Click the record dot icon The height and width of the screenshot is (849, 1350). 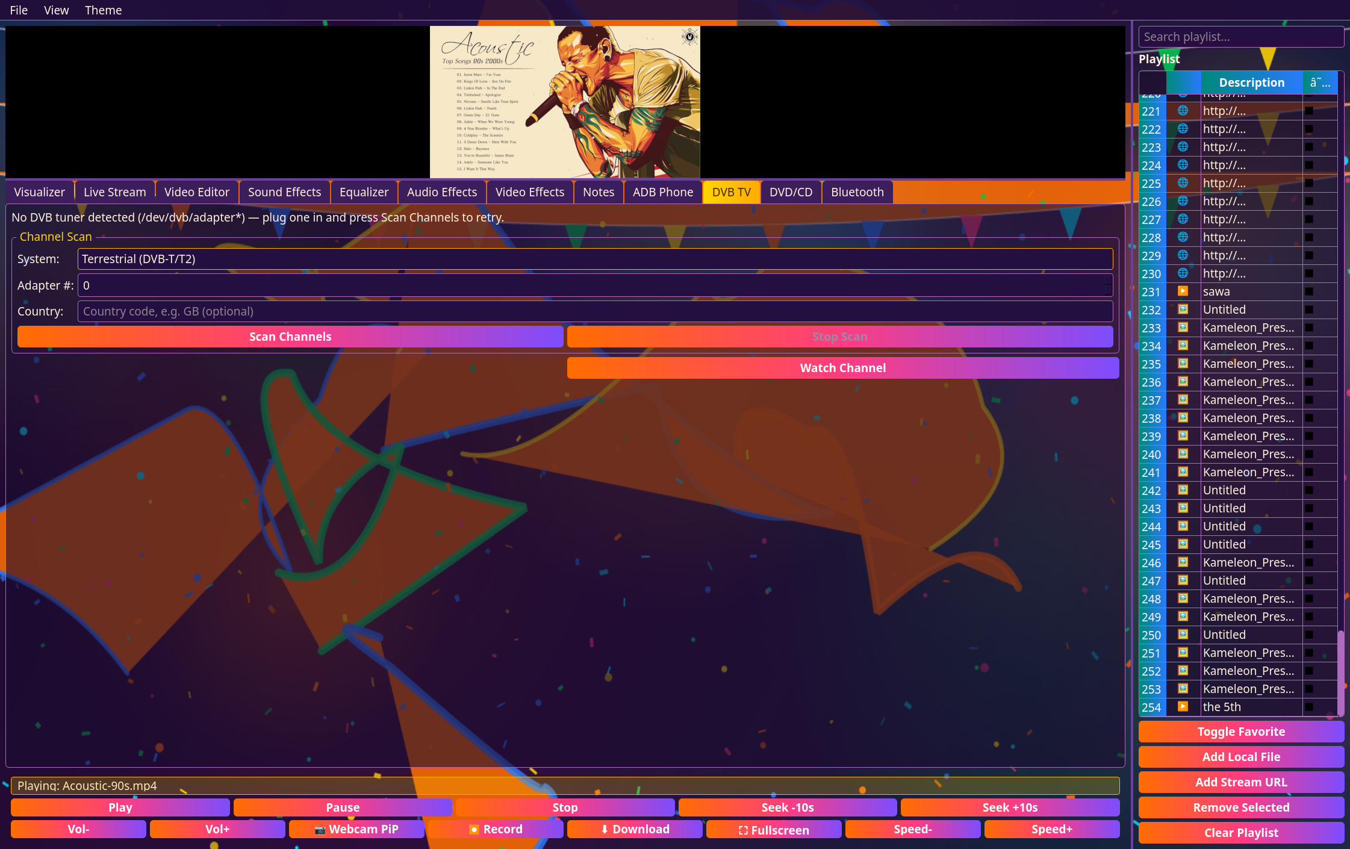coord(474,830)
